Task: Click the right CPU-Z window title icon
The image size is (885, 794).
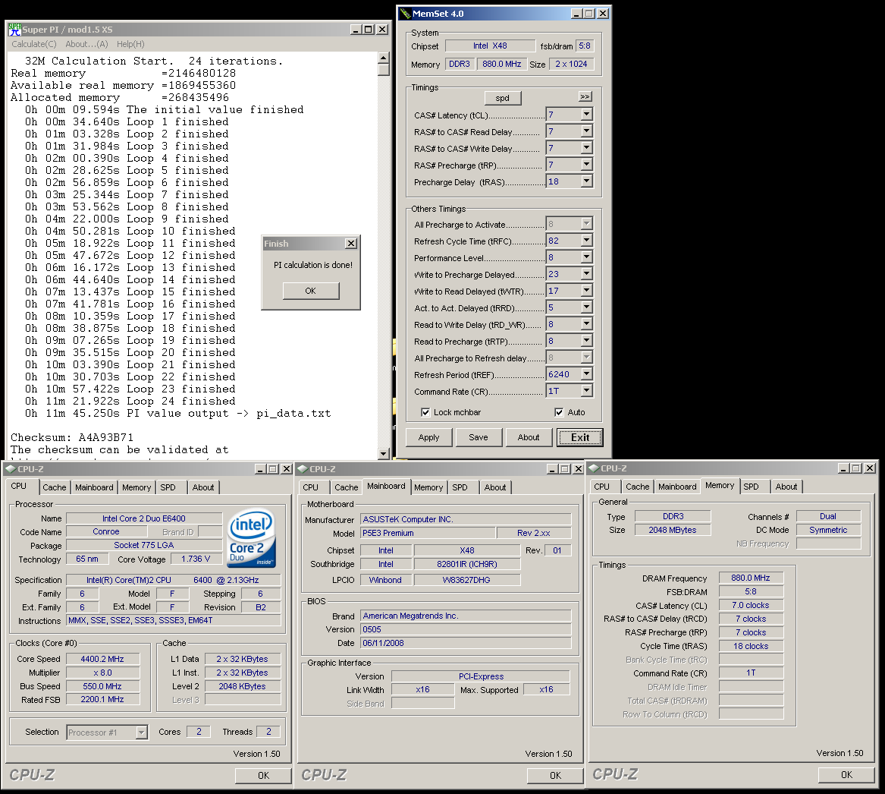Action: [x=594, y=468]
